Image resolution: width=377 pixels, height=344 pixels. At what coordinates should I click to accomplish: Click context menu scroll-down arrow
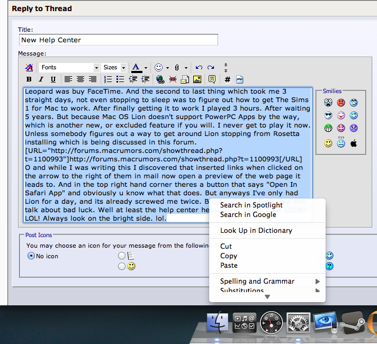coord(267,297)
